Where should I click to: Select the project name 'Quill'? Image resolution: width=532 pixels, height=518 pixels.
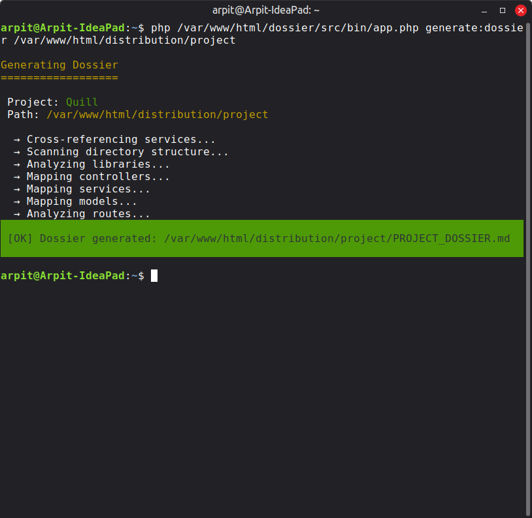81,101
